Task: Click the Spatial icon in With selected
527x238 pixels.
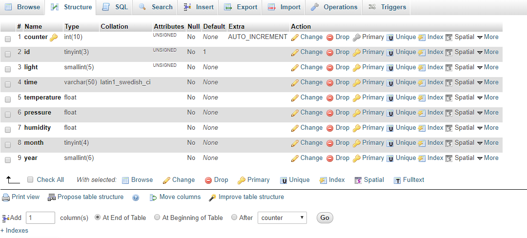Action: pyautogui.click(x=358, y=180)
